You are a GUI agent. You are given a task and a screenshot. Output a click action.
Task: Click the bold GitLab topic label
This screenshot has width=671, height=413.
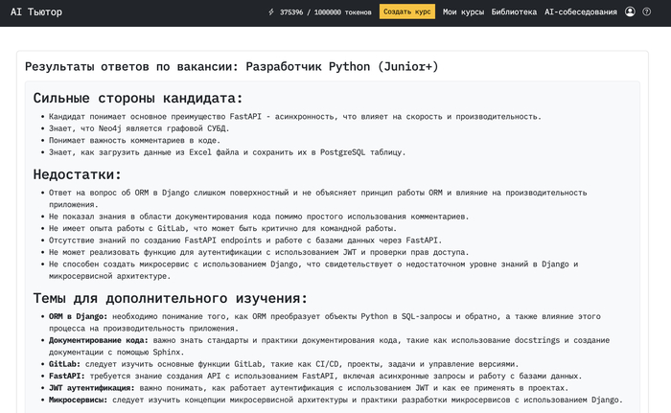click(x=64, y=364)
